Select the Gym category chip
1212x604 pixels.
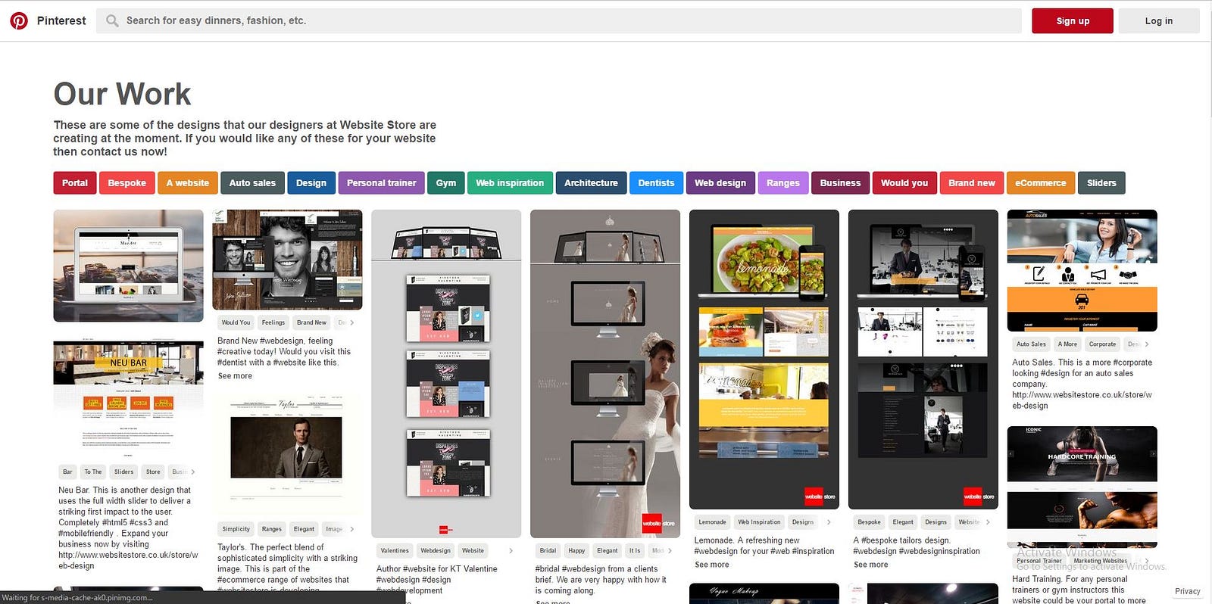[x=446, y=182]
